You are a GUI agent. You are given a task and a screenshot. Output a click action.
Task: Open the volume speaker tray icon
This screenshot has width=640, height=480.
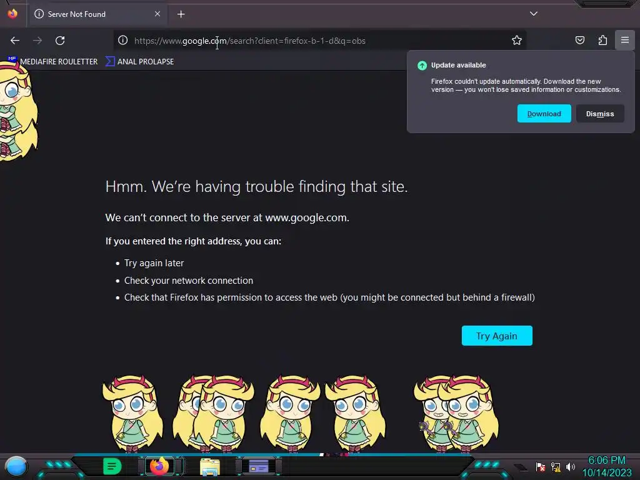570,466
